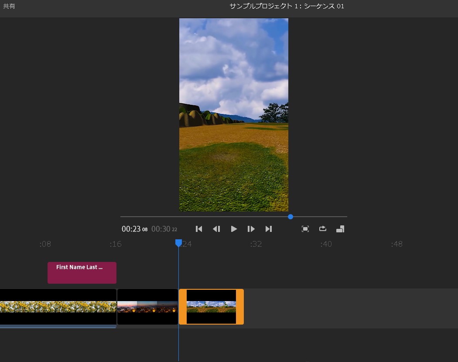Viewport: 458px width, 362px height.
Task: Click the left orange trim handle
Action: (183, 307)
